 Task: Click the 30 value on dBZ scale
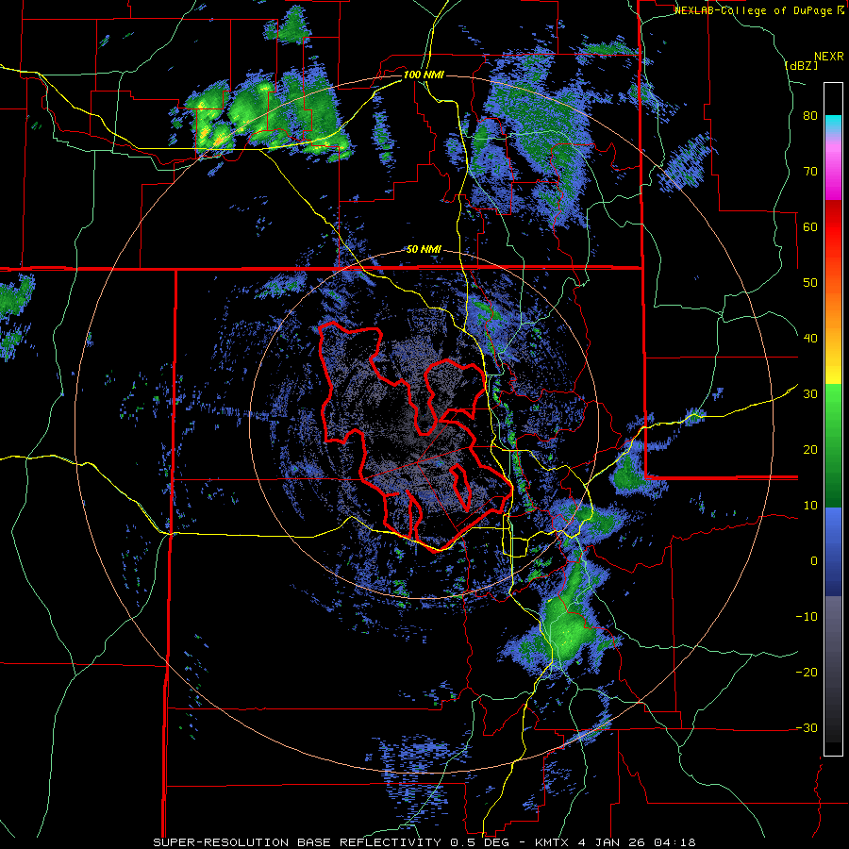[810, 394]
